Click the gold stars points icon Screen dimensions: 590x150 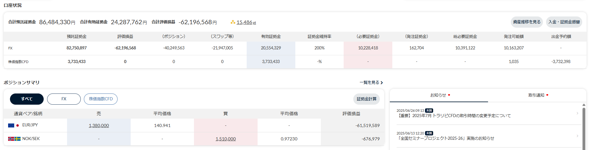[x=233, y=22]
